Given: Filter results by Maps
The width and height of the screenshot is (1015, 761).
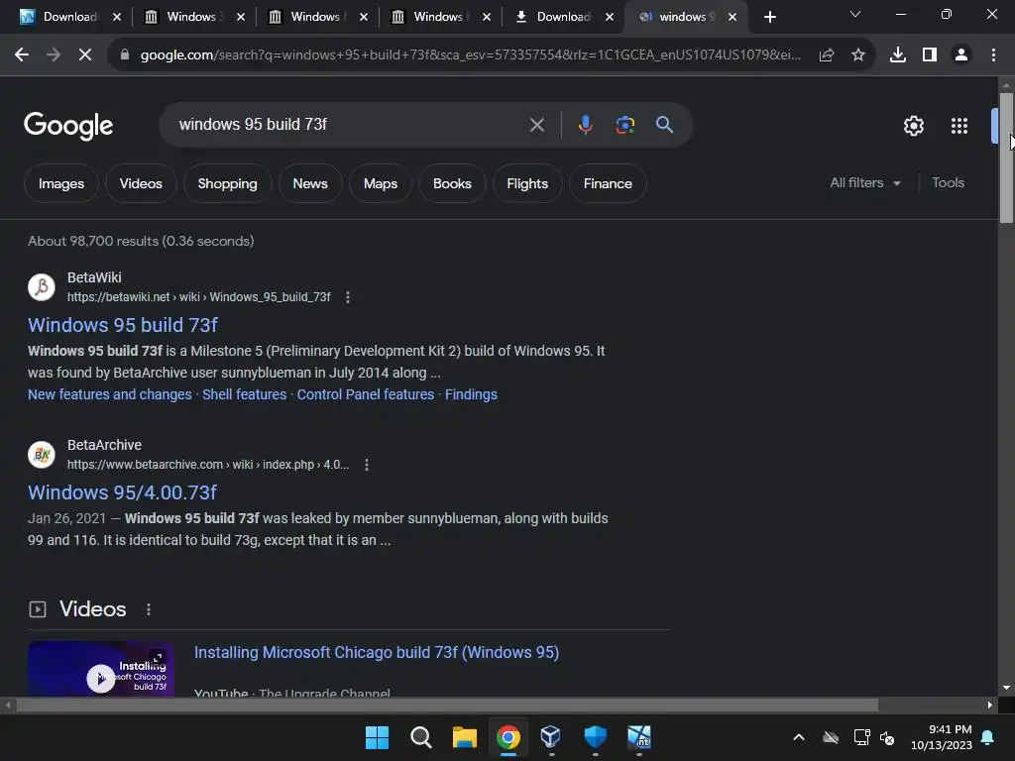Looking at the screenshot, I should coord(380,183).
